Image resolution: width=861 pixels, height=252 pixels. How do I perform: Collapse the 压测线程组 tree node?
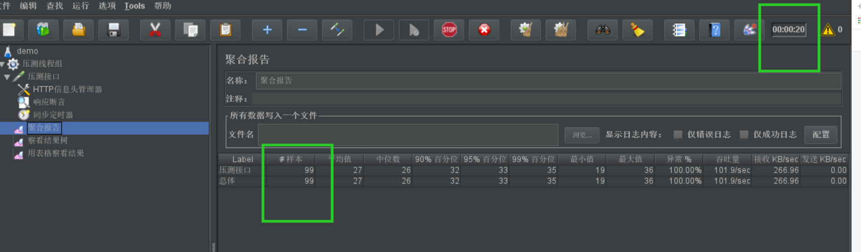click(x=2, y=64)
